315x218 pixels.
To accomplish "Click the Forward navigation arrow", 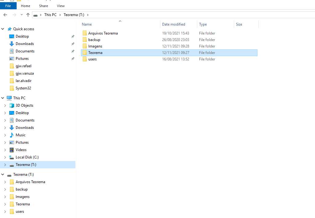I will pyautogui.click(x=14, y=15).
